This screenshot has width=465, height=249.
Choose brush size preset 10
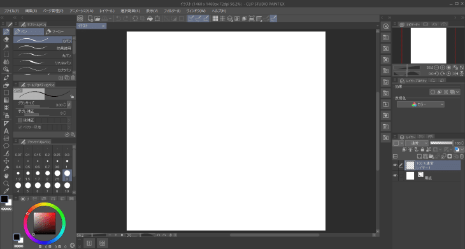(68, 187)
